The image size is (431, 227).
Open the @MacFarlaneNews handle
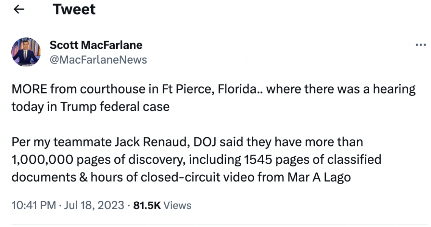(98, 59)
